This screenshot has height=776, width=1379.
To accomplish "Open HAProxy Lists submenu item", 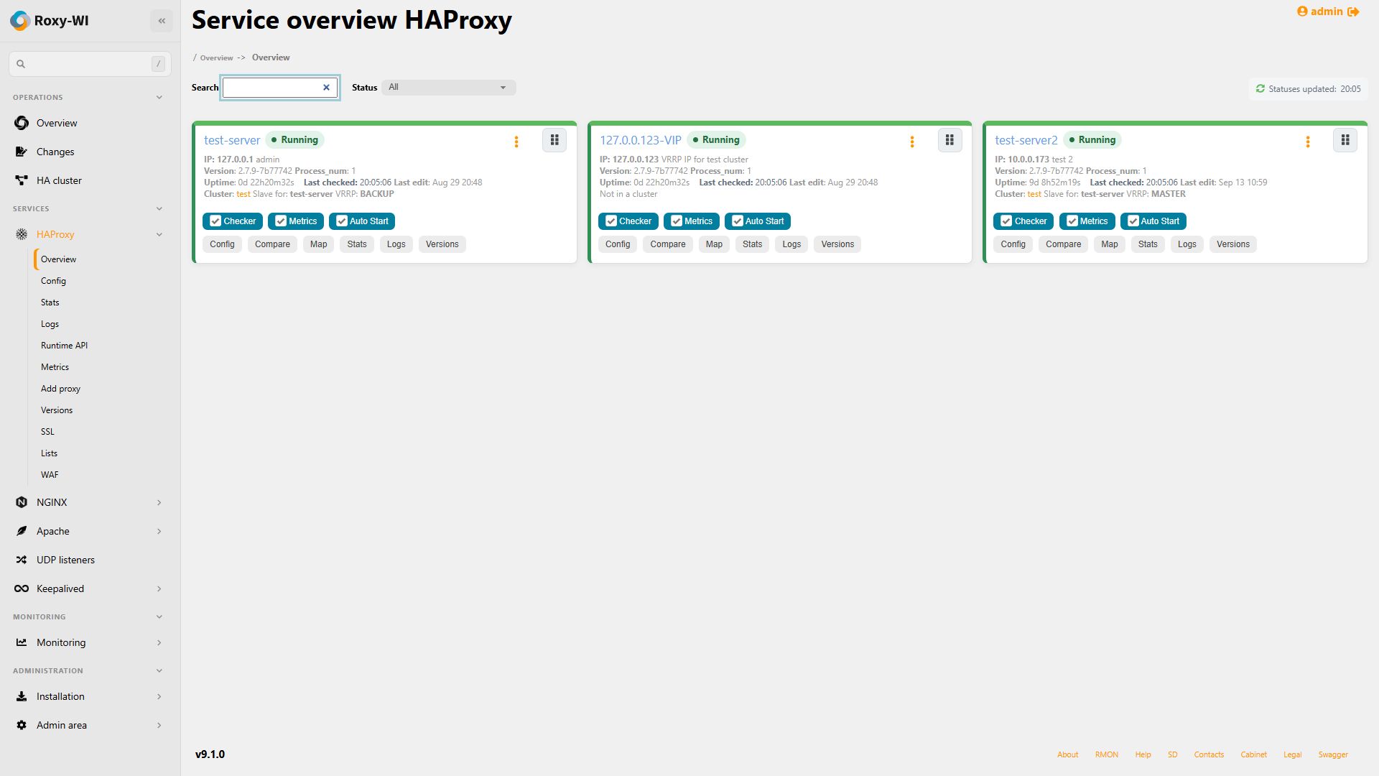I will pyautogui.click(x=49, y=453).
